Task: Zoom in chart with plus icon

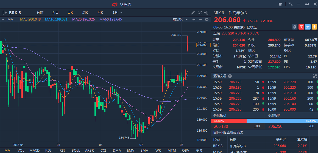Action: pyautogui.click(x=194, y=19)
